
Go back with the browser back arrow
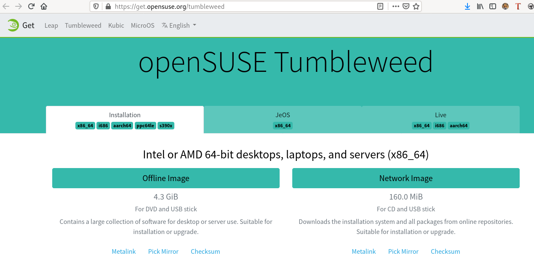coord(6,6)
